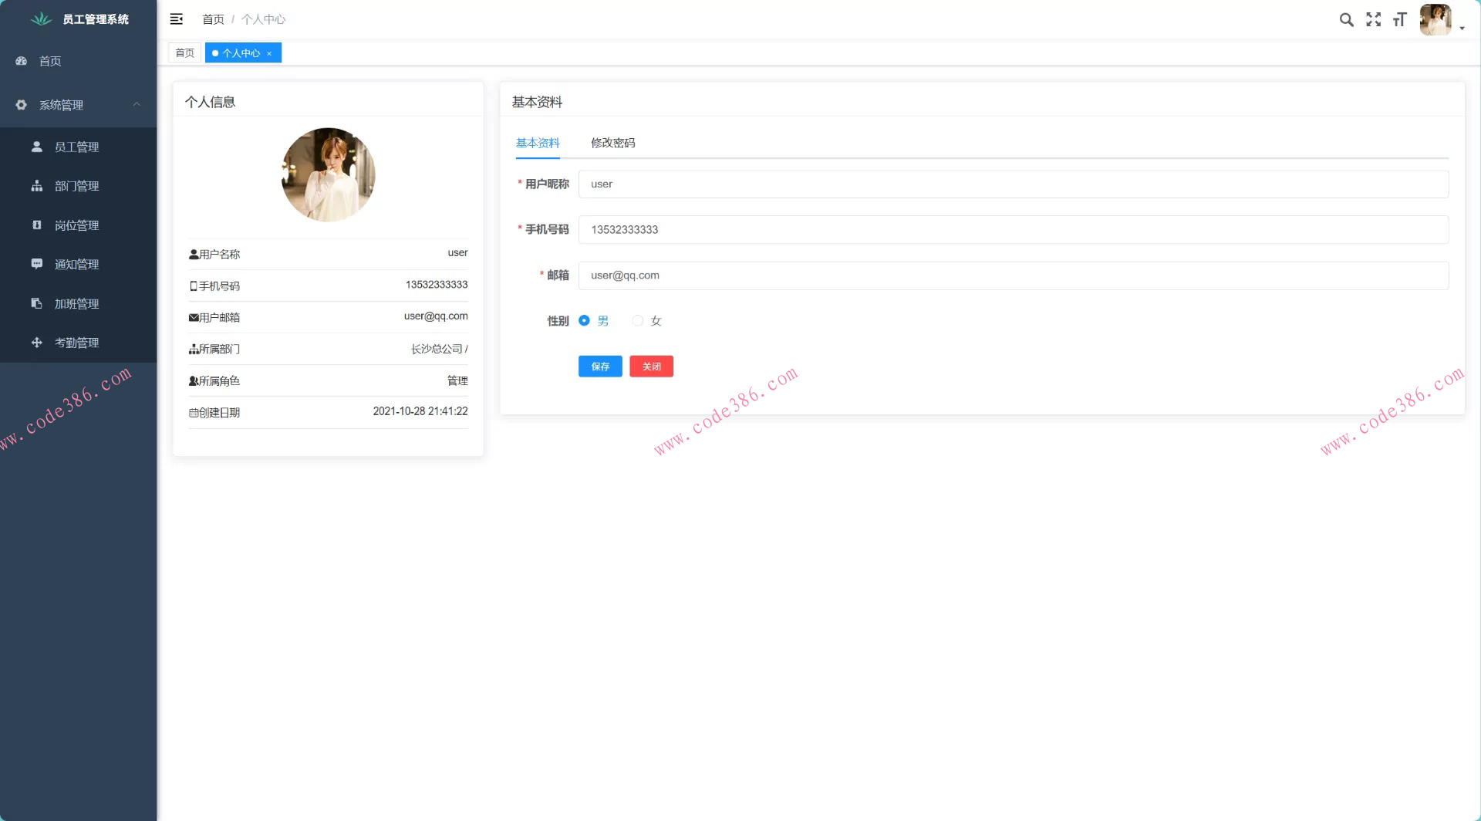This screenshot has height=821, width=1481.
Task: Click the 系统管理 gear icon
Action: (x=22, y=105)
